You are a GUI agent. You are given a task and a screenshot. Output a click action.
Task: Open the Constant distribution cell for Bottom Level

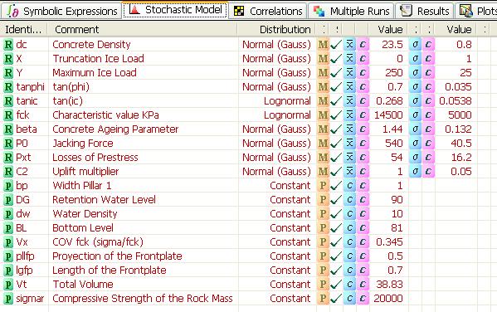tap(276, 228)
